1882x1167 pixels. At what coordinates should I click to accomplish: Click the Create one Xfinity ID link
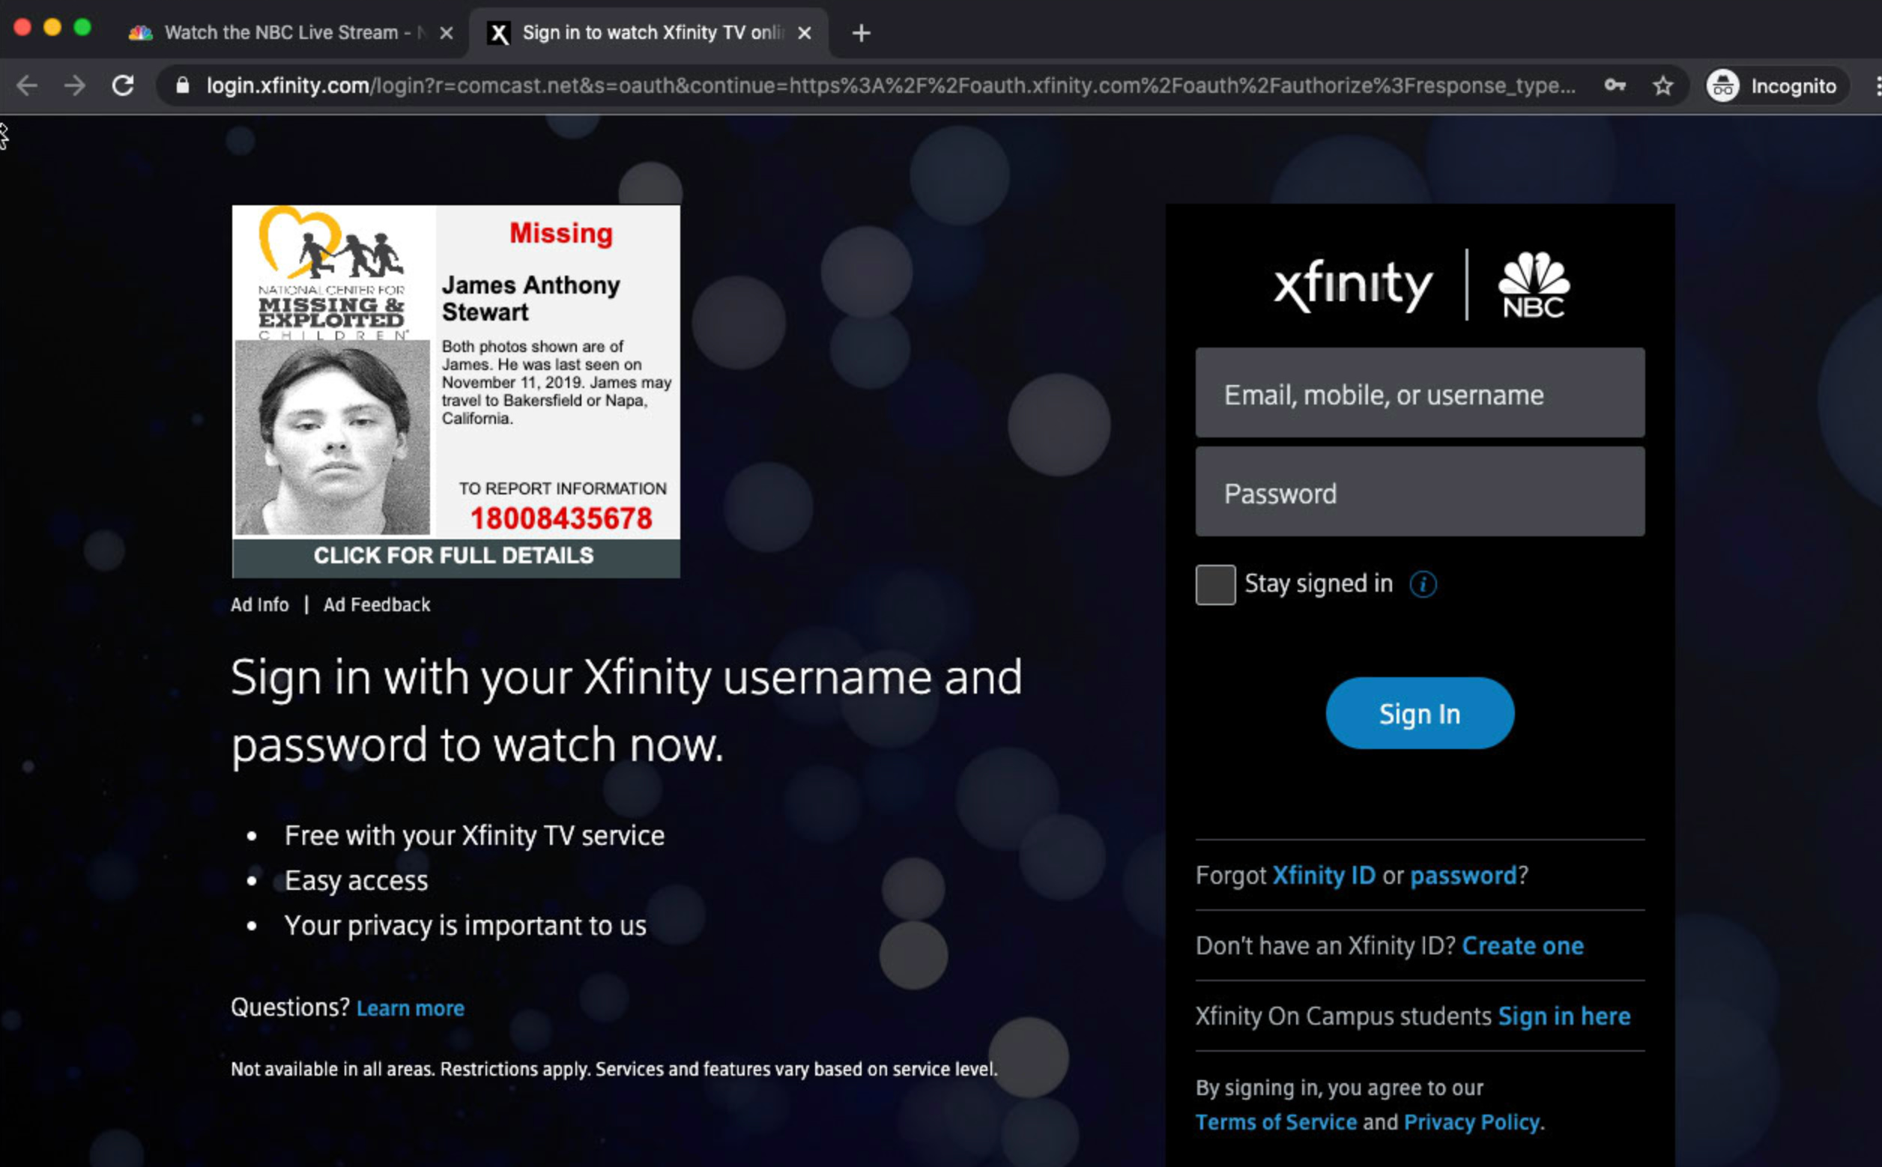[1522, 945]
